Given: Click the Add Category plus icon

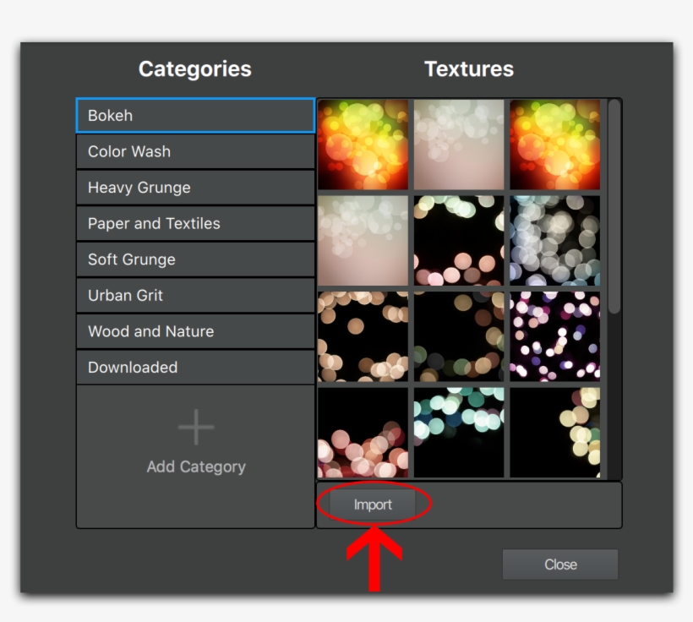Looking at the screenshot, I should tap(196, 428).
